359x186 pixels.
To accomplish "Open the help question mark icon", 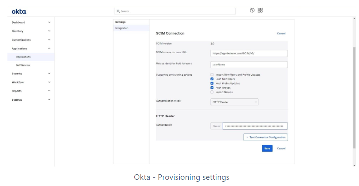I will coord(252,11).
